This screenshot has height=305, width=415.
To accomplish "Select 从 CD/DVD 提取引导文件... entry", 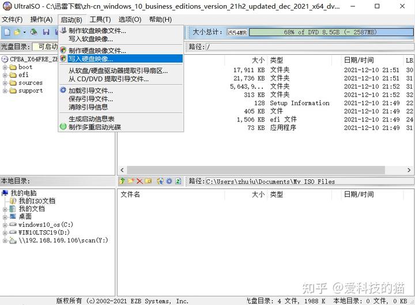I will [120, 79].
